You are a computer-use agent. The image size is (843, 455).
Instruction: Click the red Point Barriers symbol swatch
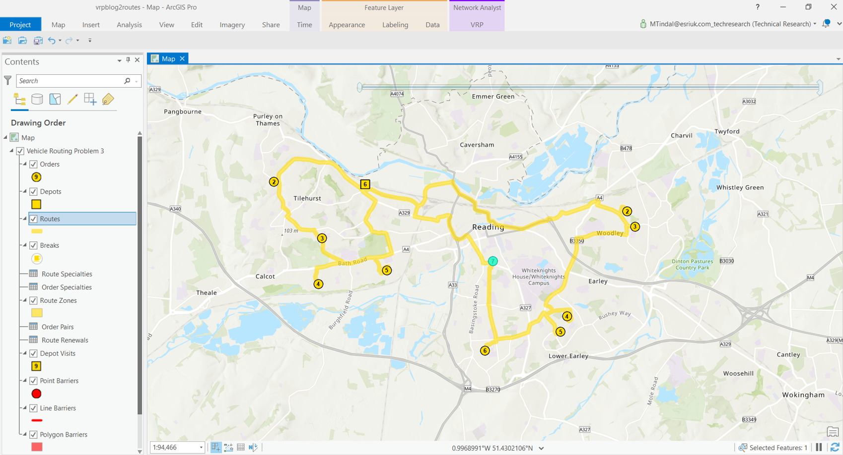coord(36,394)
